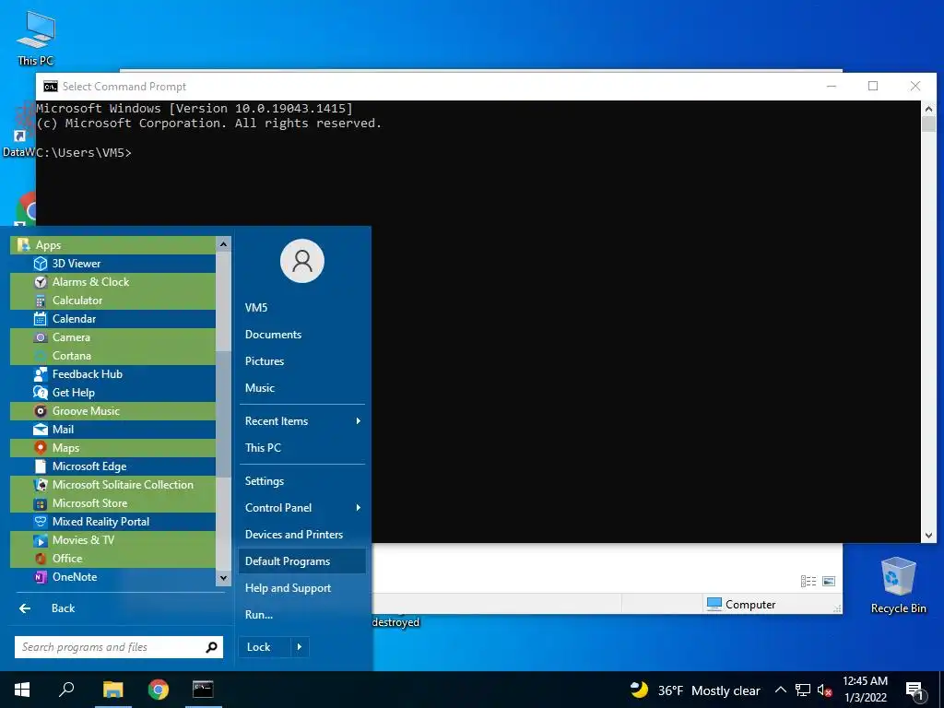This screenshot has width=944, height=708.
Task: Switch to details view in background window
Action: [x=808, y=581]
